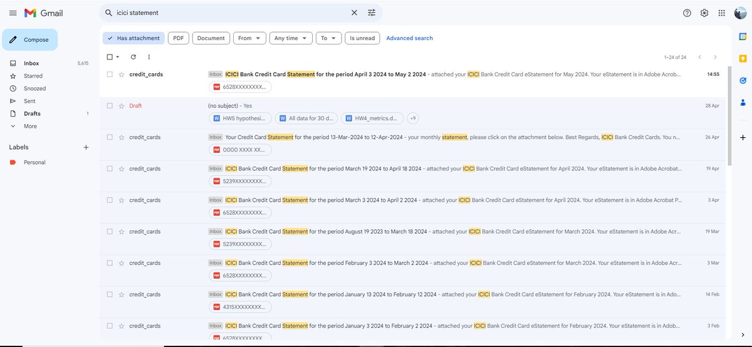Toggle the Has attachment filter chip
Image resolution: width=752 pixels, height=347 pixels.
133,38
